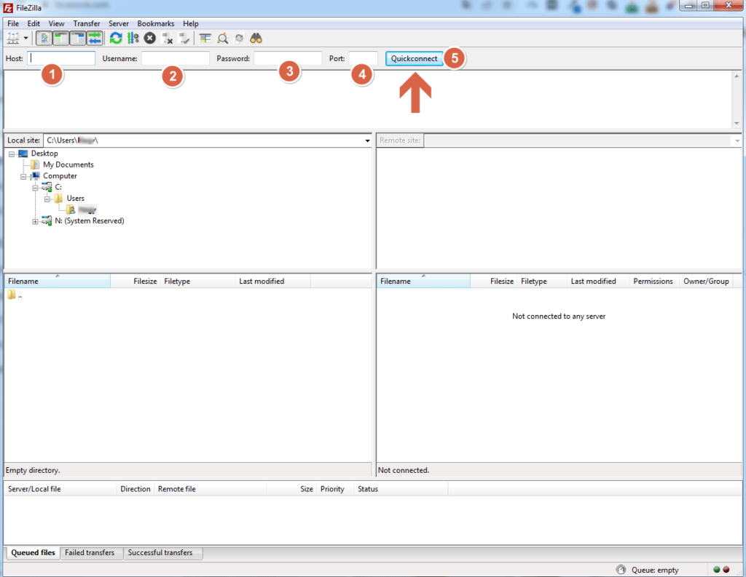Select Desktop in local tree
Image resolution: width=746 pixels, height=577 pixels.
44,153
